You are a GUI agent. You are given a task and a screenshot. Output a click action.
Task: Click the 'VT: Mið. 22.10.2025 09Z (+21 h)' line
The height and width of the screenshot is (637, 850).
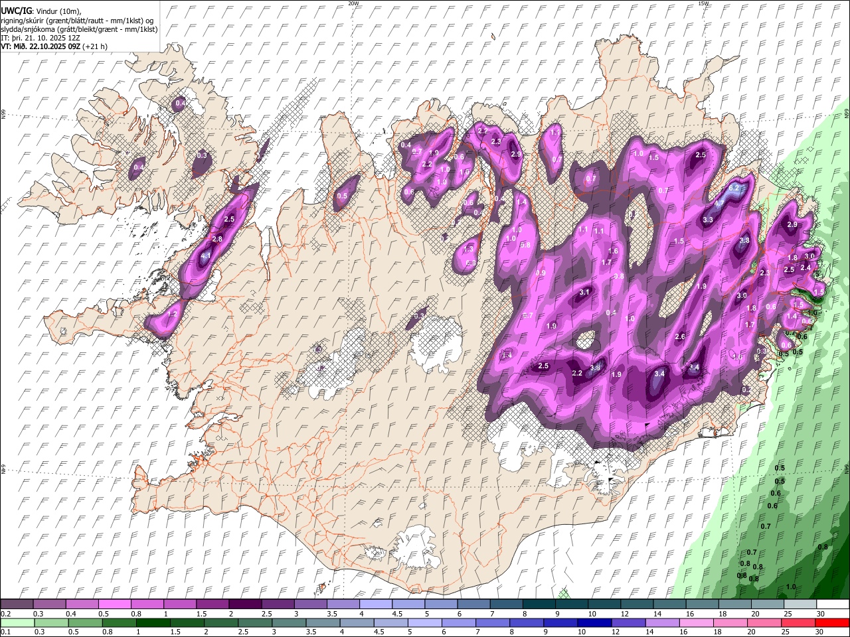pyautogui.click(x=54, y=46)
